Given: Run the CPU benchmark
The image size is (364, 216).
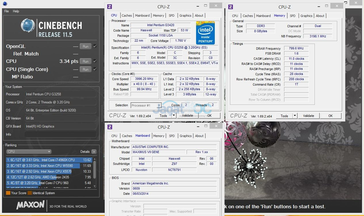Looking at the screenshot, I should point(86,61).
